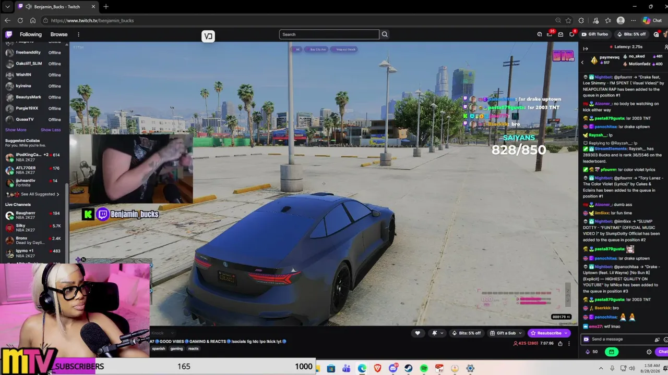Go back in browser
The height and width of the screenshot is (375, 668).
tap(7, 20)
